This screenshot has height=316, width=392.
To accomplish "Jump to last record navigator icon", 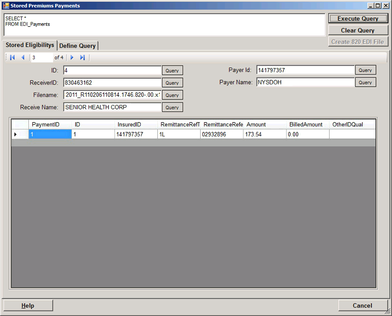I will click(83, 58).
